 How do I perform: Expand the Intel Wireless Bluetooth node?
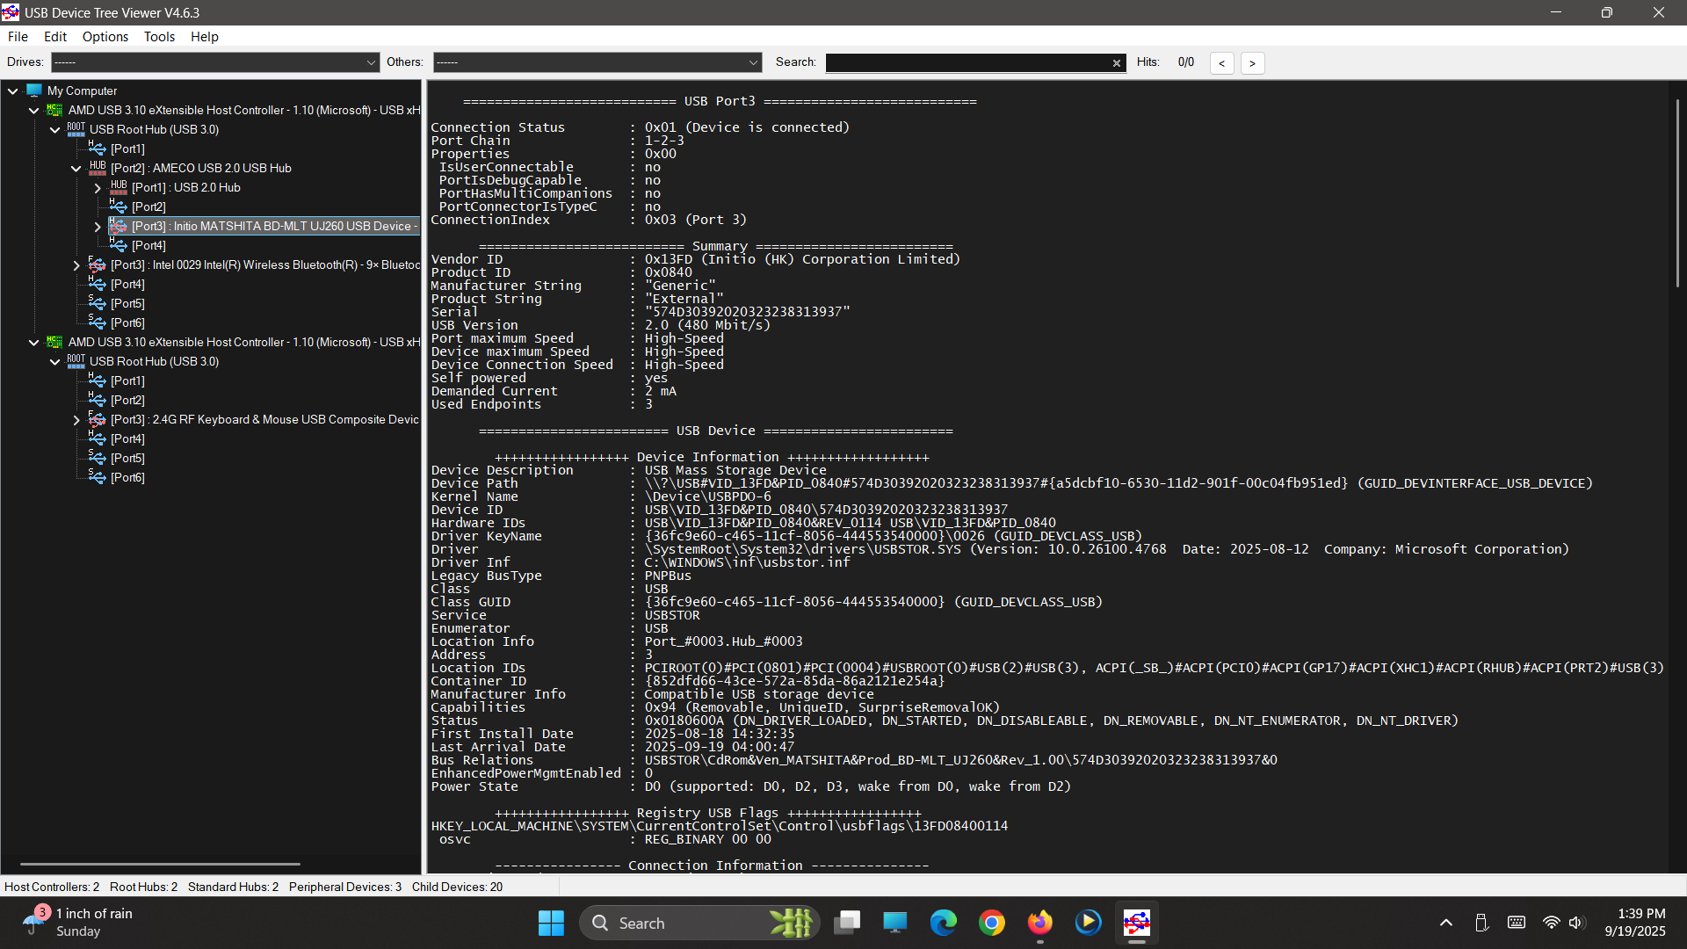(x=76, y=264)
